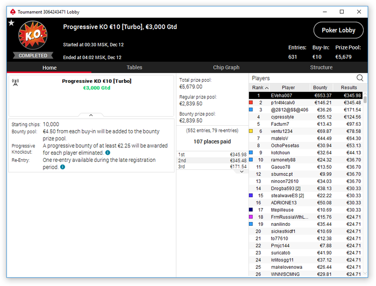Viewport: 376px width, 286px height.
Task: Switch to the Tables tab
Action: 134,67
